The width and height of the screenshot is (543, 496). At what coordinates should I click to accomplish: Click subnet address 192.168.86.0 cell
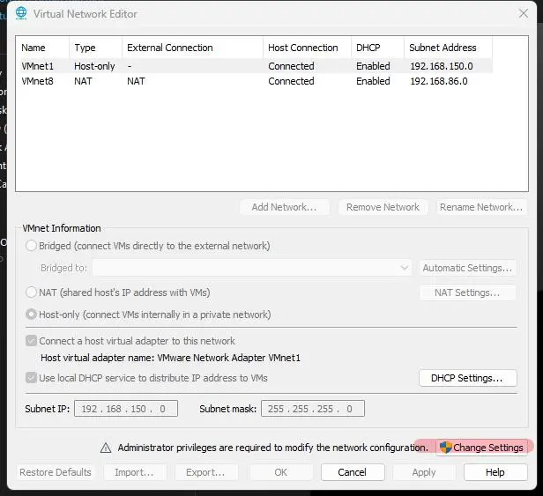[x=439, y=81]
